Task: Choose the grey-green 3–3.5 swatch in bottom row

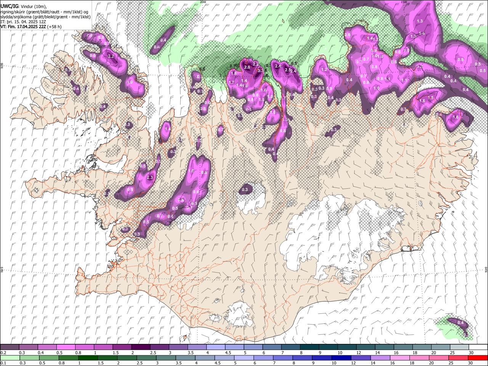Action: 166,358
